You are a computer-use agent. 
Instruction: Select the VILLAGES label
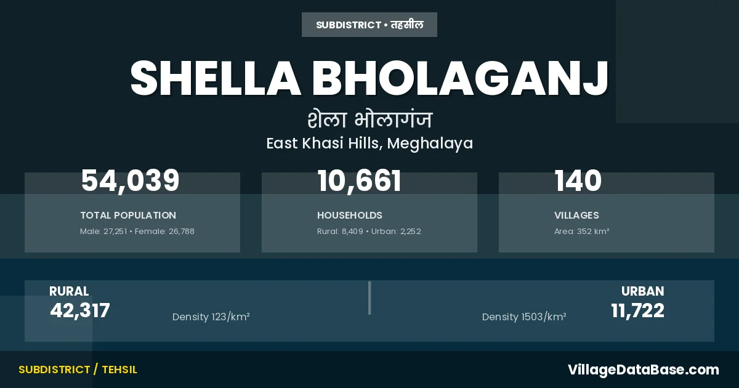(x=576, y=216)
